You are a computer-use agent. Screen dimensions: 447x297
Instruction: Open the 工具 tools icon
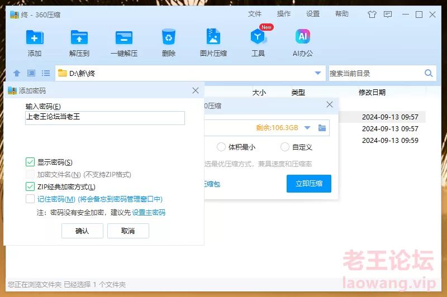tap(258, 37)
